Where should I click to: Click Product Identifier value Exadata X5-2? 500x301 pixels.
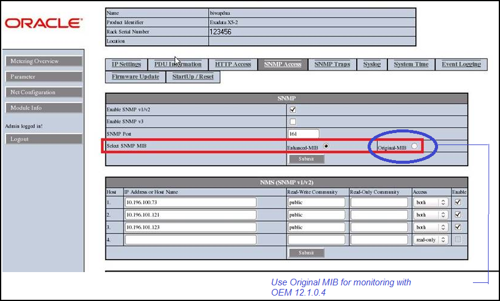[x=224, y=22]
